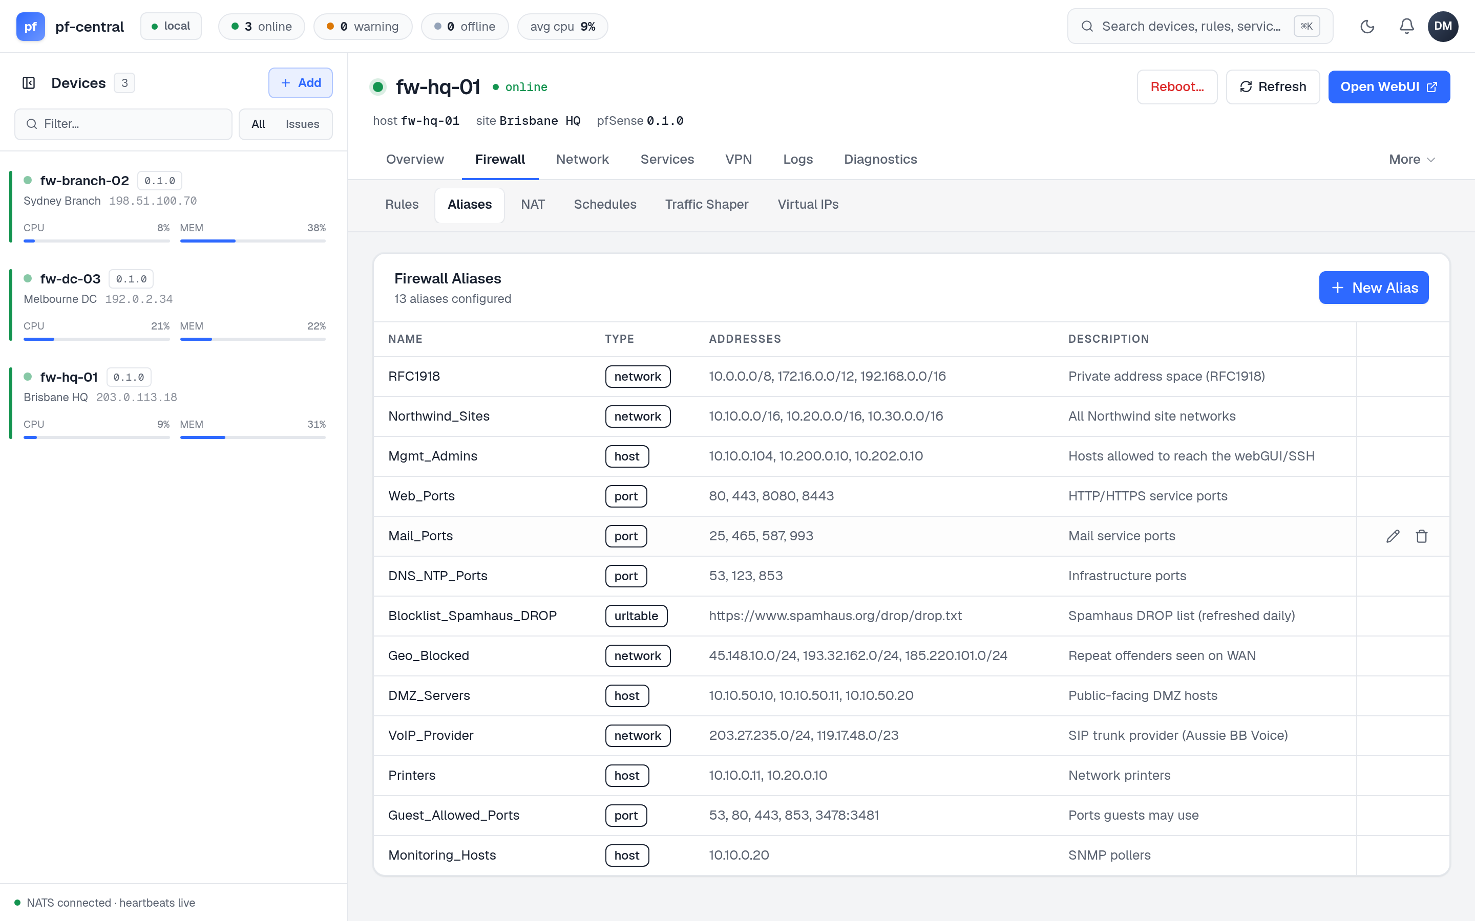Click the Blocklist_Spamhaus_DROP alias name
The width and height of the screenshot is (1475, 921).
click(x=472, y=616)
